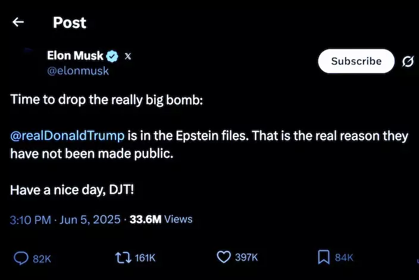Open the @elonmusk handle link

click(78, 71)
